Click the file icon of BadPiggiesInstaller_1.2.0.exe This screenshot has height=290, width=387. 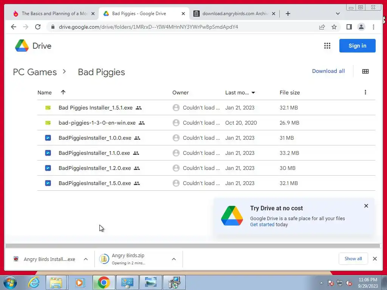point(48,168)
